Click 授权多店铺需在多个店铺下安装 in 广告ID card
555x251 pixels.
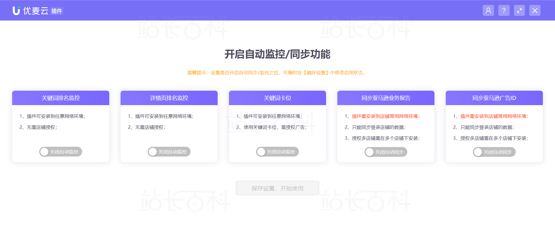(494, 138)
